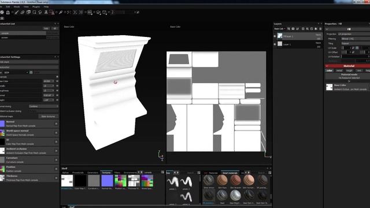The width and height of the screenshot is (370, 208).
Task: Click the Solo button in TextureSet List
Action: point(46,28)
